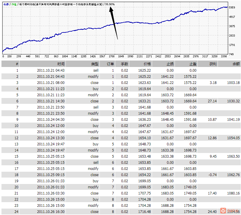This screenshot has height=215, width=241.
Task: Click profit value 27.14
Action: point(212,101)
